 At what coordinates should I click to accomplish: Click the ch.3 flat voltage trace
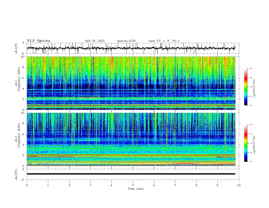pyautogui.click(x=131, y=174)
